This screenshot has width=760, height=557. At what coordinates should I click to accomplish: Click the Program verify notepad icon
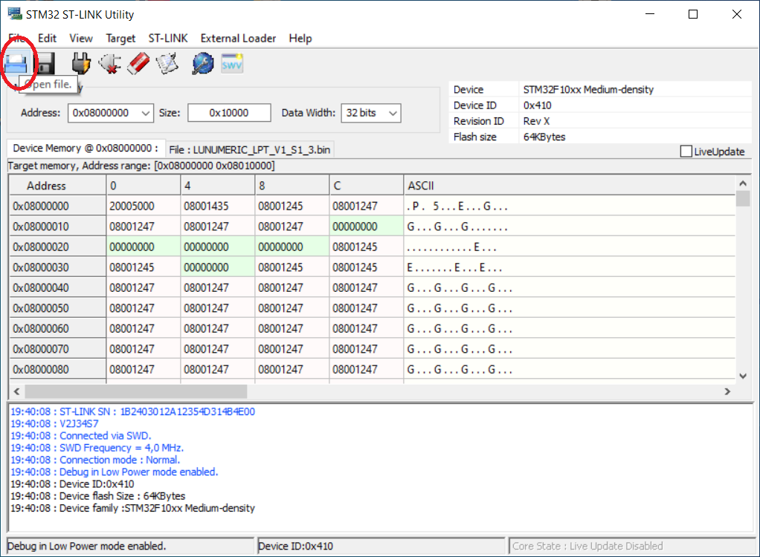[167, 64]
